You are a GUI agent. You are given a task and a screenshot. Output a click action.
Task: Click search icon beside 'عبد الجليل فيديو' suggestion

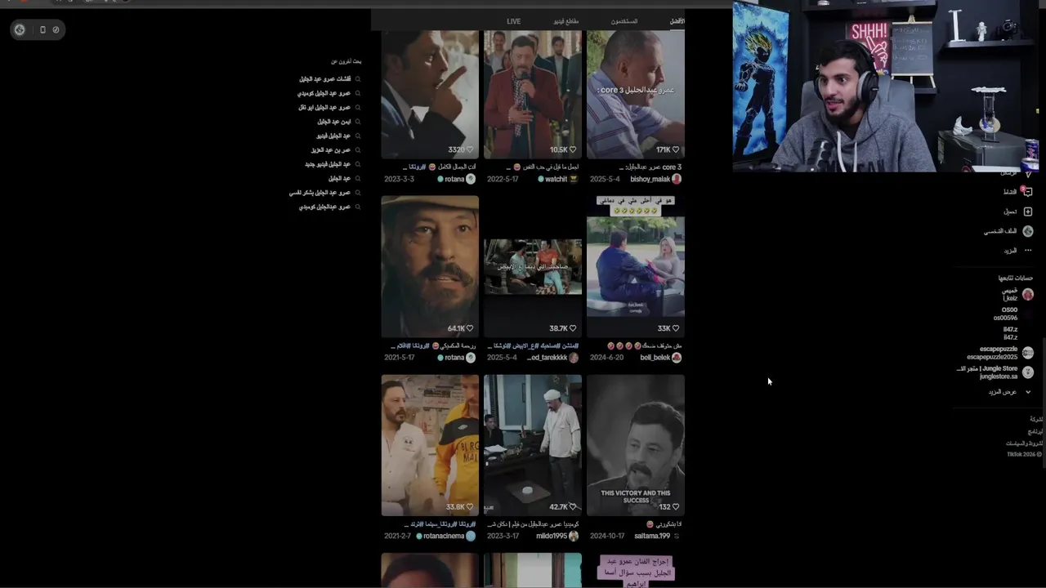pyautogui.click(x=357, y=136)
